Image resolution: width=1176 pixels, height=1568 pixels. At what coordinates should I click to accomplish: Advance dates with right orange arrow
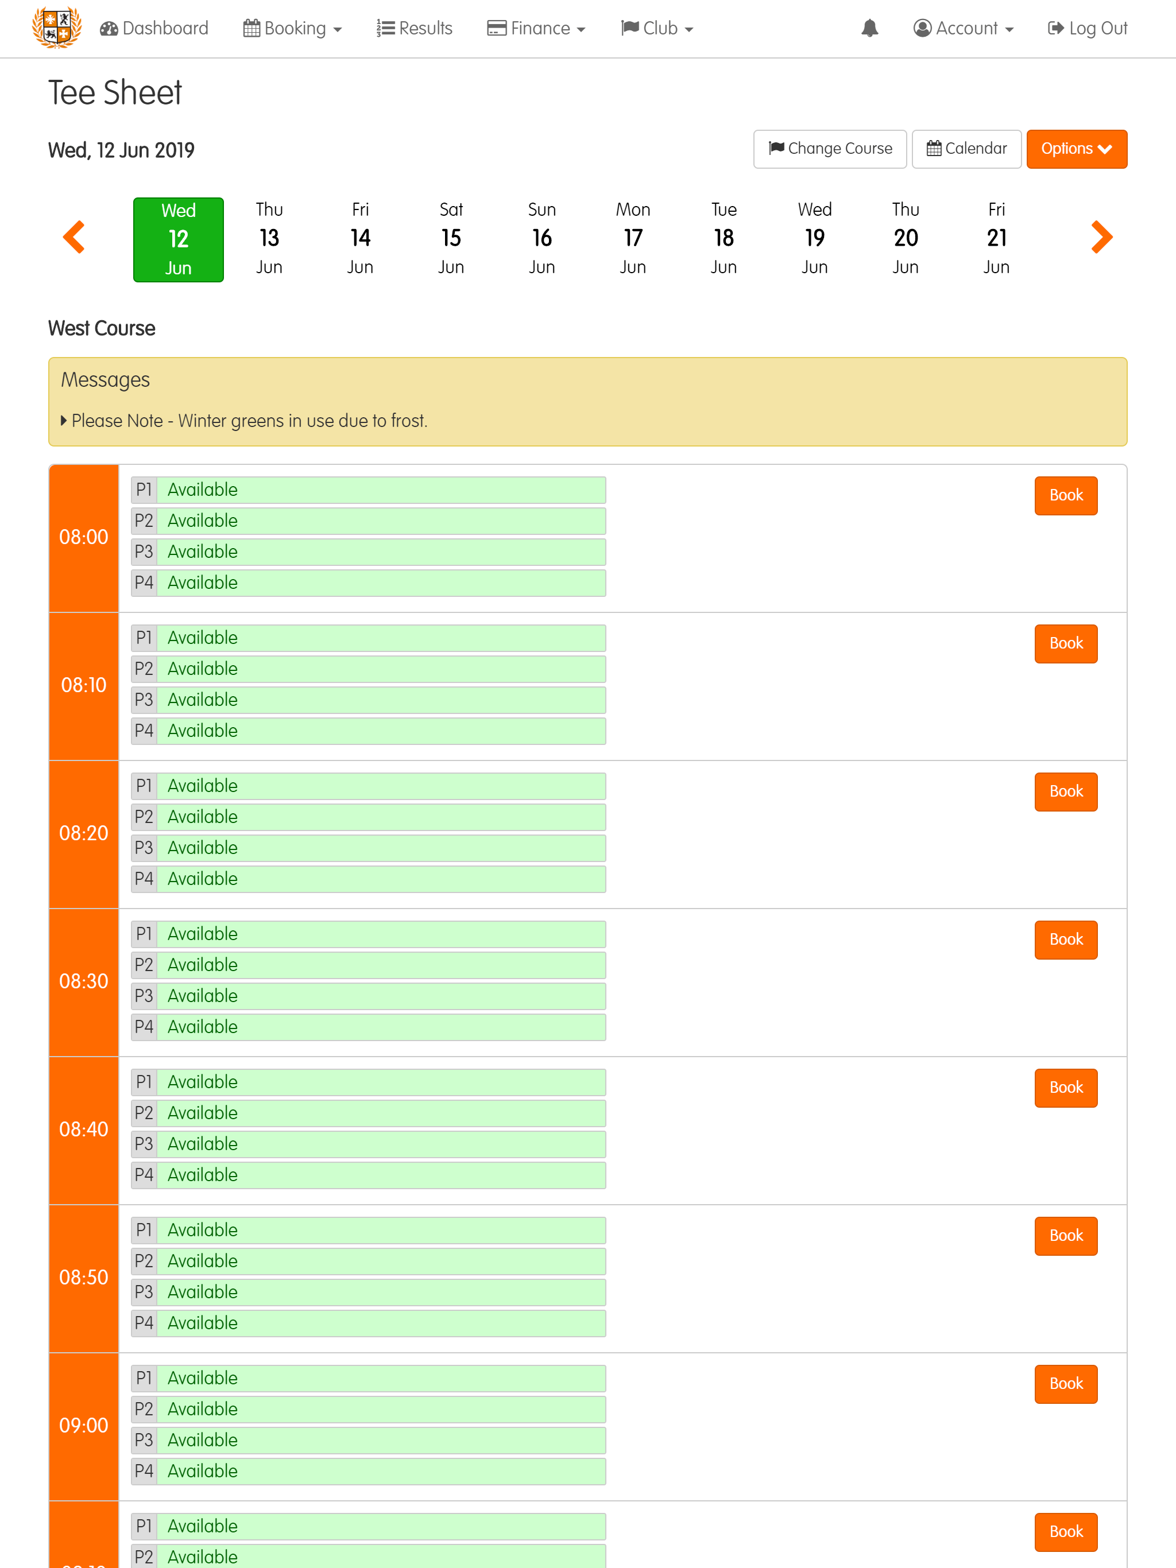1101,238
